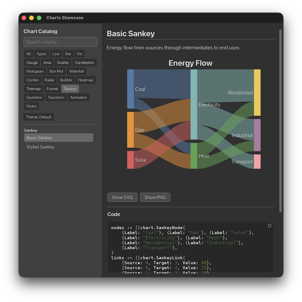Image resolution: width=302 pixels, height=302 pixels.
Task: Filter the catalog by Line charts
Action: tap(56, 54)
